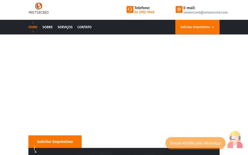Call phone number 54 3702-1040
The image size is (248, 155).
tap(144, 12)
